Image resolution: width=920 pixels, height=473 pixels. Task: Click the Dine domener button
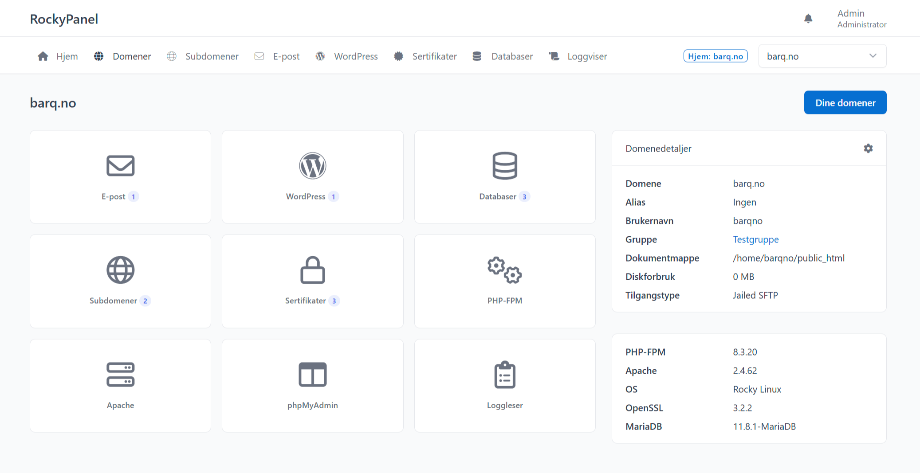(x=845, y=103)
